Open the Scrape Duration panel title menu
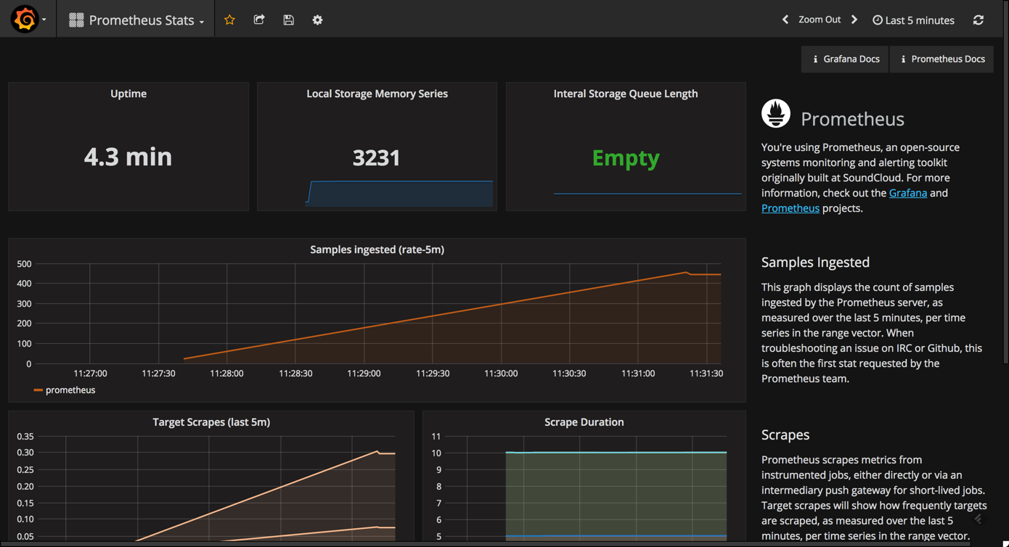Image resolution: width=1009 pixels, height=547 pixels. [x=584, y=421]
